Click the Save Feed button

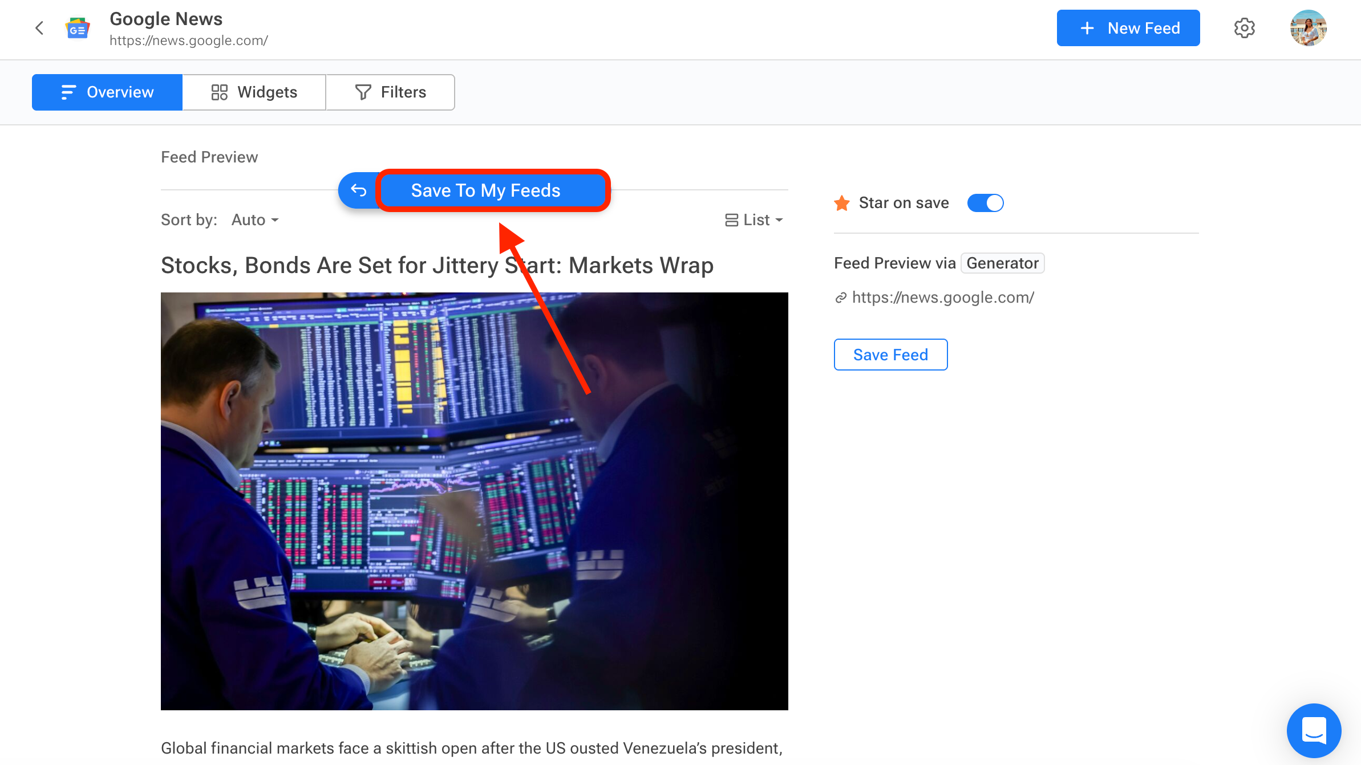tap(890, 355)
